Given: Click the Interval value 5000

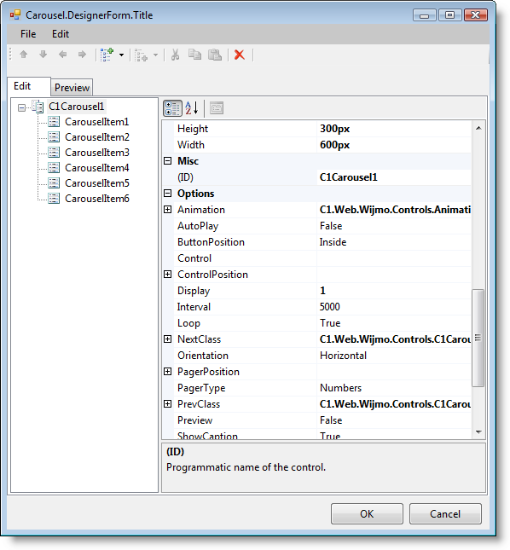Looking at the screenshot, I should 394,307.
